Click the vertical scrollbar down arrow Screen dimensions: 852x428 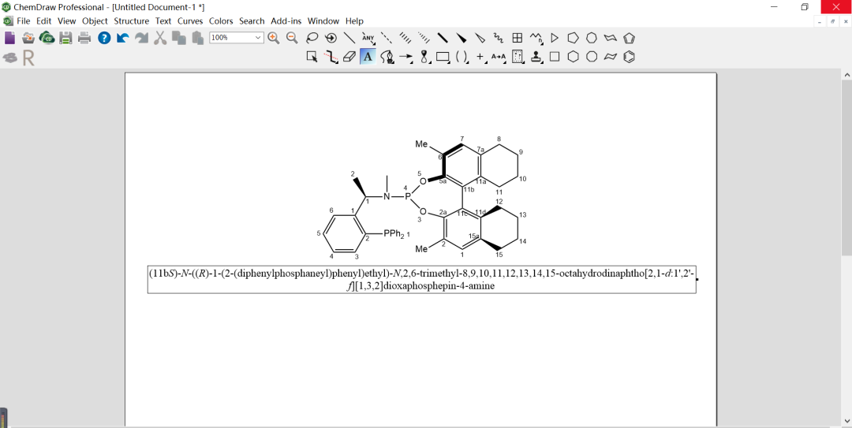pyautogui.click(x=846, y=422)
